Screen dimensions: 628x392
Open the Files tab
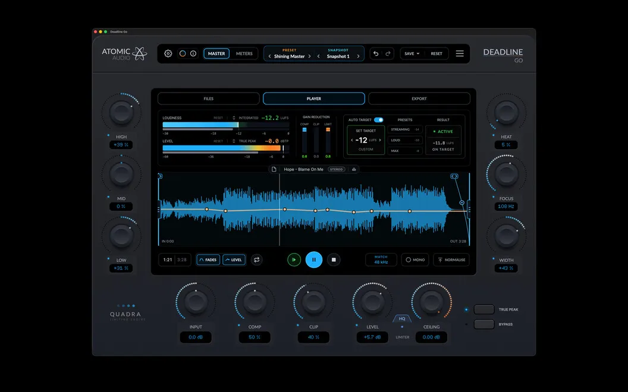[209, 99]
